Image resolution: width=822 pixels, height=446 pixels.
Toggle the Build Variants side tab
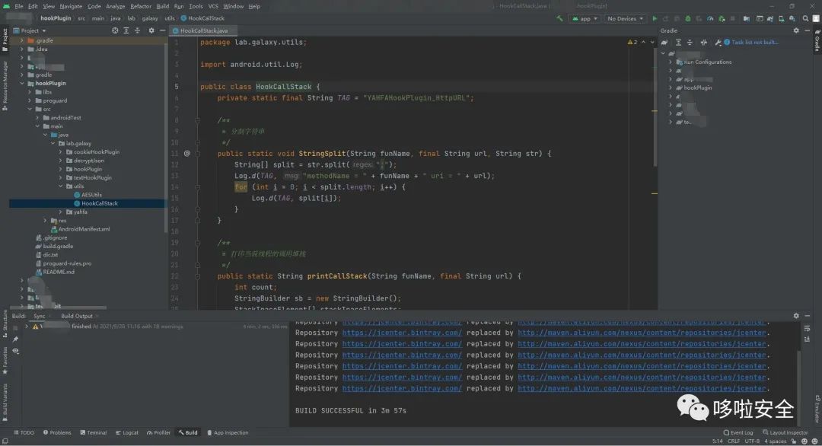[x=5, y=403]
